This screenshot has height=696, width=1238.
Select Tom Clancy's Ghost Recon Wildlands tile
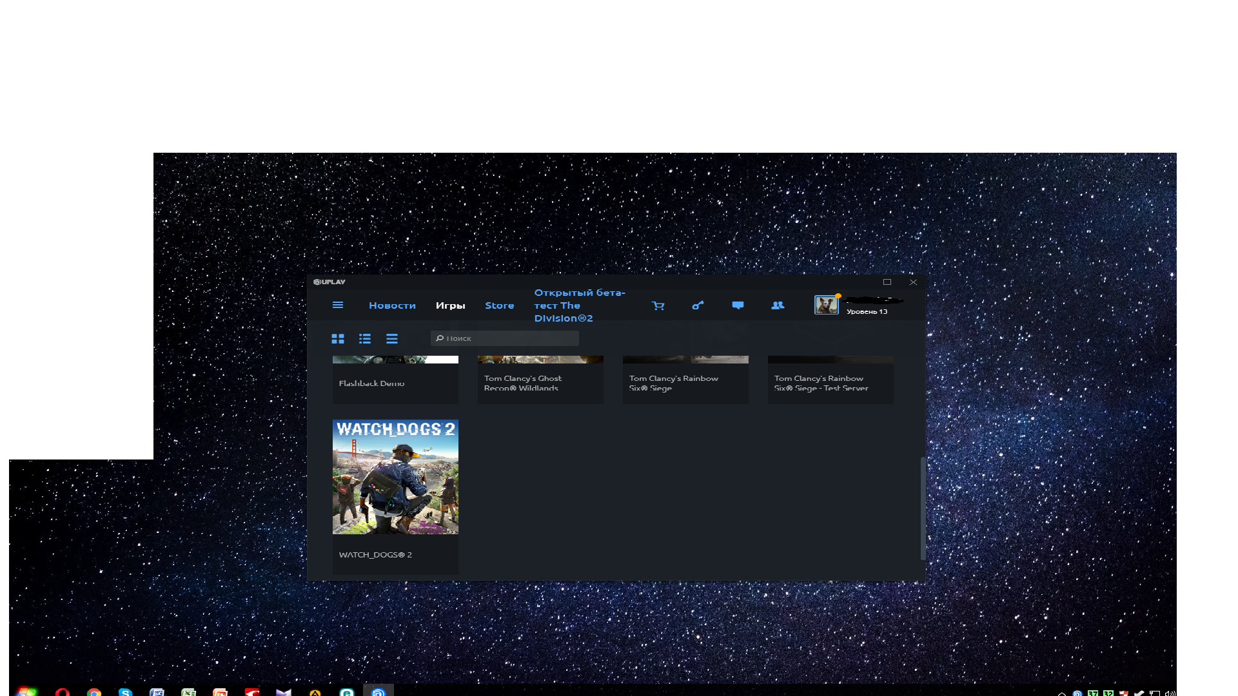click(540, 383)
